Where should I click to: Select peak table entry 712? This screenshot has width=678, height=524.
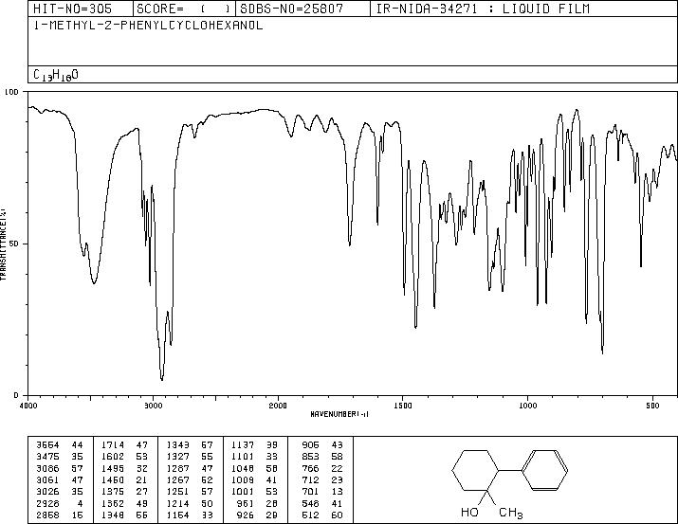(x=322, y=479)
